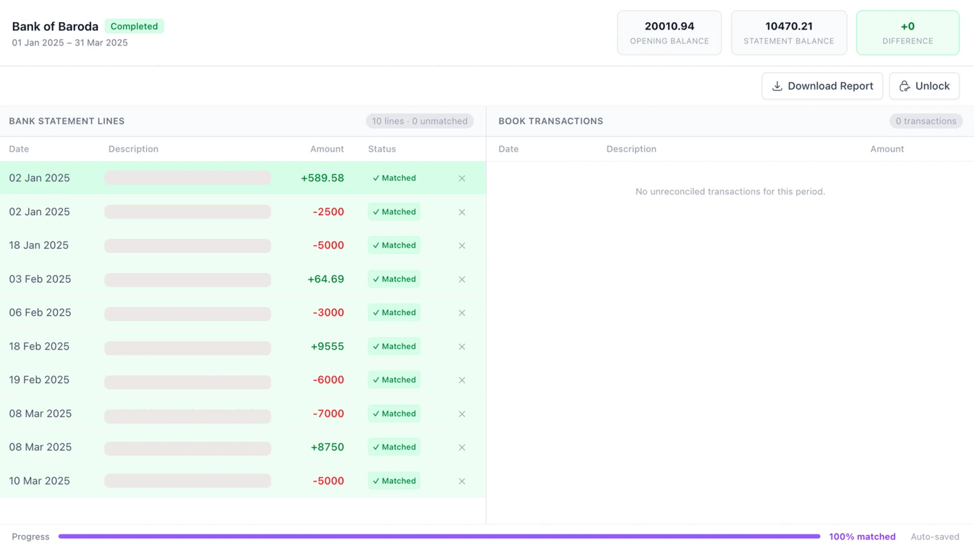This screenshot has height=546, width=974.
Task: Click the Matched badge on the -2500 row
Action: tap(394, 211)
